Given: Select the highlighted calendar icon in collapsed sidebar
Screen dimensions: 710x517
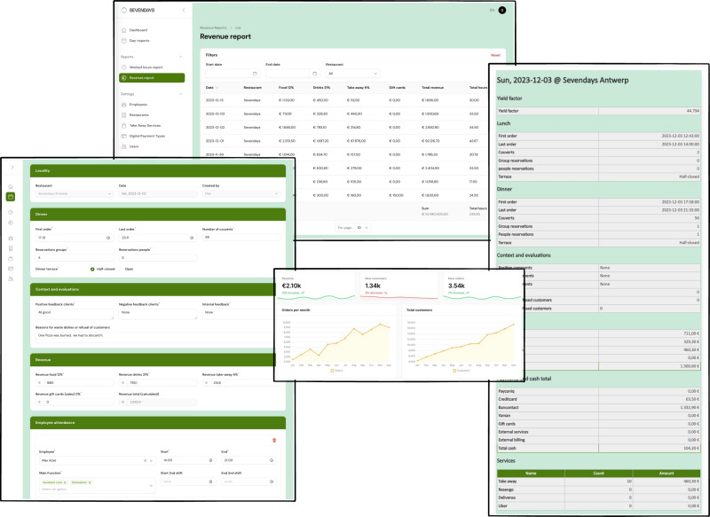Looking at the screenshot, I should click(x=11, y=197).
